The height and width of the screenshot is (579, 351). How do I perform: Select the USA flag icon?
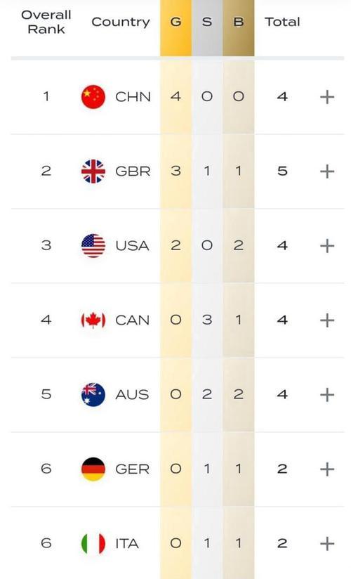click(93, 245)
